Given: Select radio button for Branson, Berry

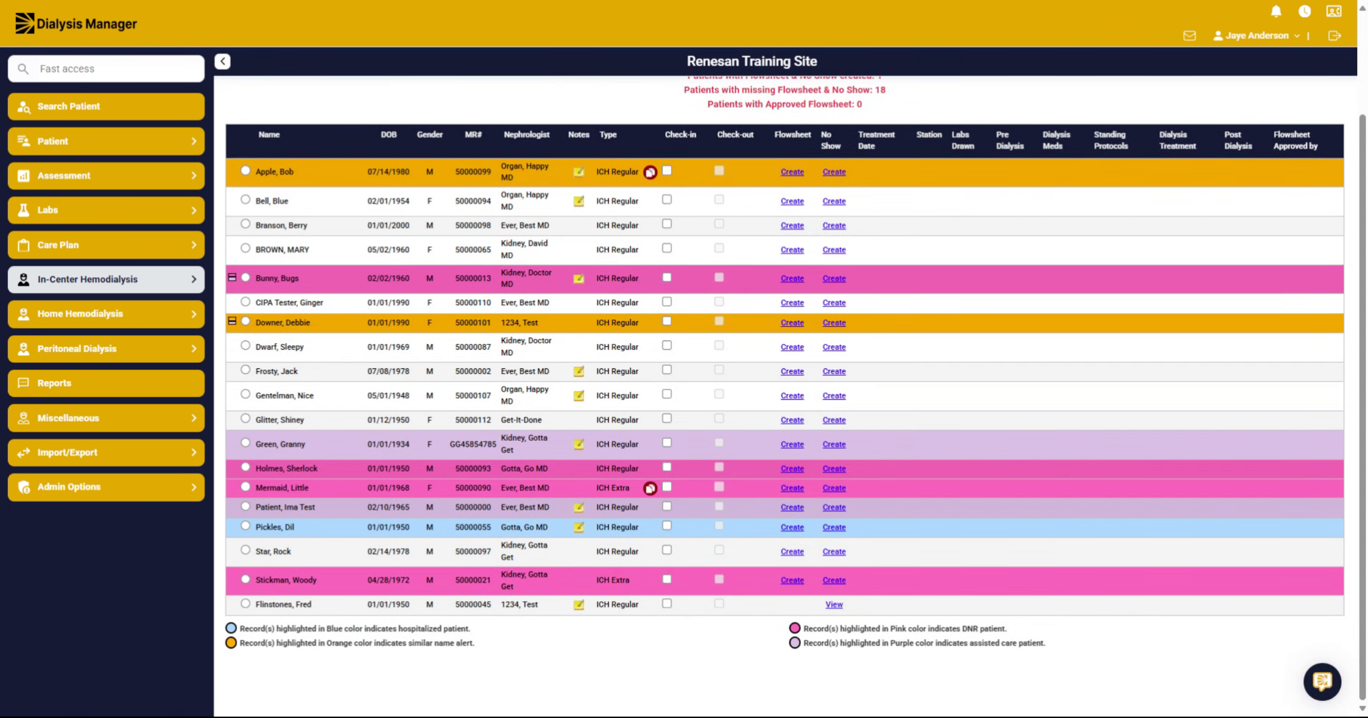Looking at the screenshot, I should click(245, 224).
